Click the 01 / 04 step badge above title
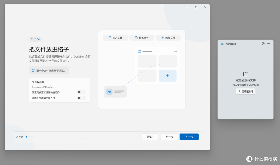This screenshot has width=280, height=165. 35,39
